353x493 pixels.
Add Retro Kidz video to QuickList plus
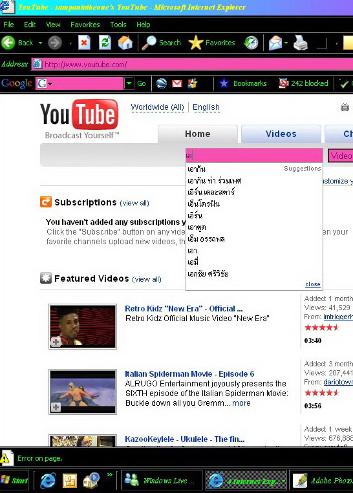click(56, 342)
